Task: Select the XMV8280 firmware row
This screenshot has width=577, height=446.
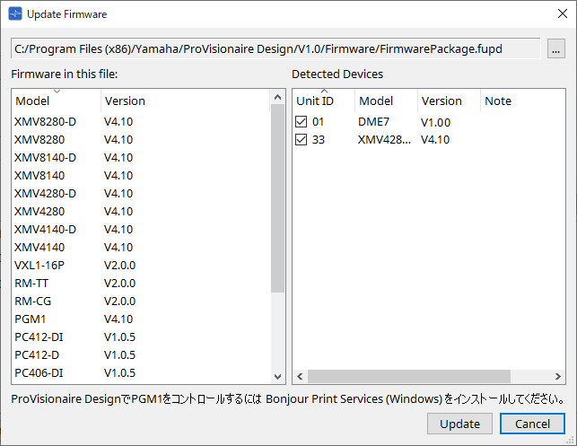Action: pyautogui.click(x=141, y=139)
